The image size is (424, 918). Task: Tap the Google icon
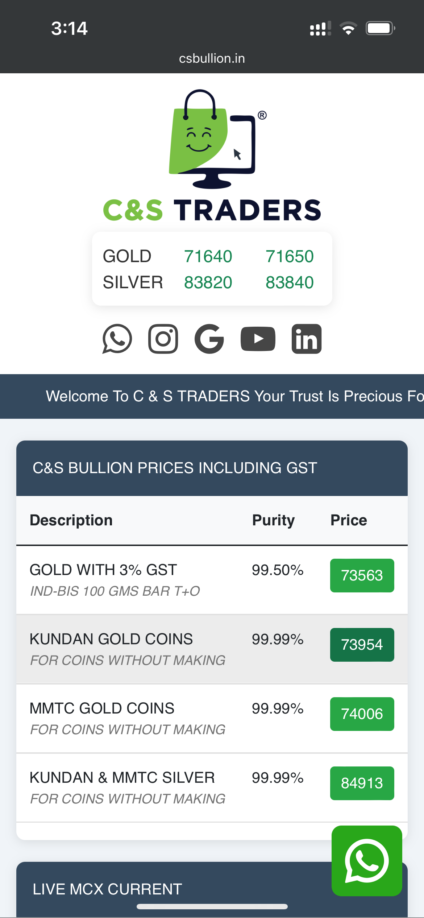[209, 339]
